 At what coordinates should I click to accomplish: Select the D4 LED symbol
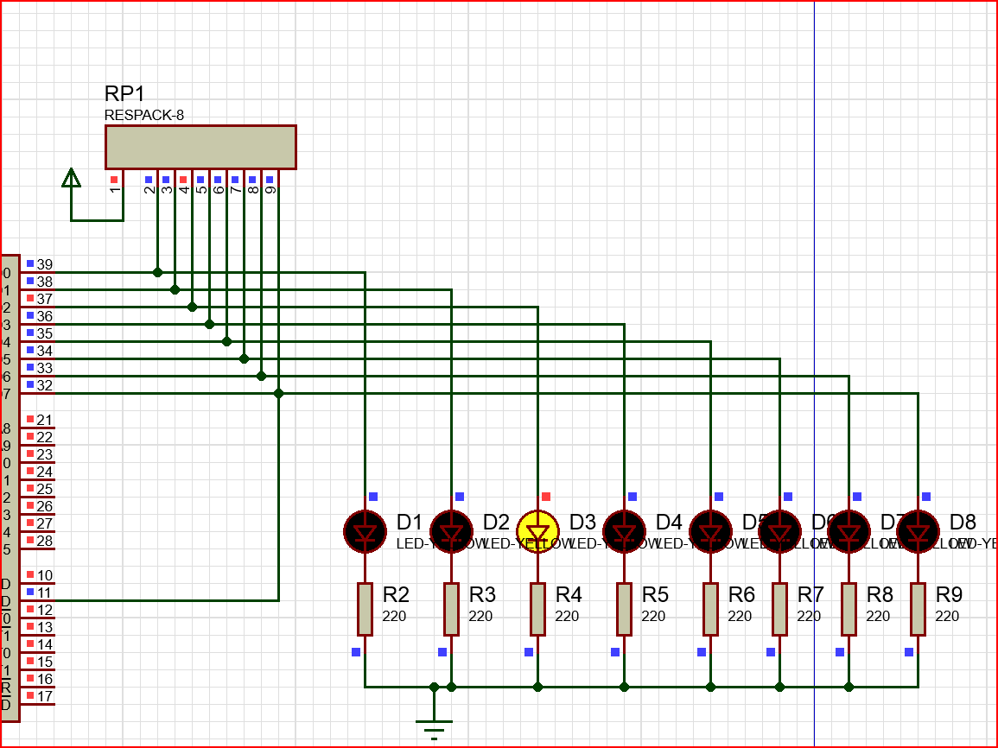click(624, 531)
